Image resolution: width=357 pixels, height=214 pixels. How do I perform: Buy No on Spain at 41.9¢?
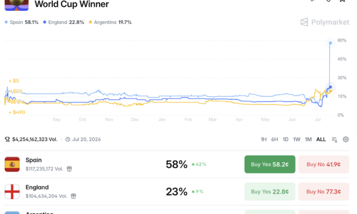[323, 164]
